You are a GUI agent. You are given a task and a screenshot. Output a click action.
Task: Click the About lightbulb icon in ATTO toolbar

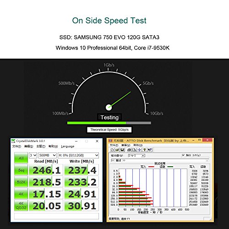[144, 150]
